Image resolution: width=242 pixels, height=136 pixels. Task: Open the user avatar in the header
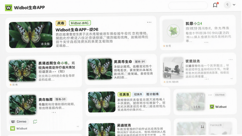pyautogui.click(x=227, y=5)
